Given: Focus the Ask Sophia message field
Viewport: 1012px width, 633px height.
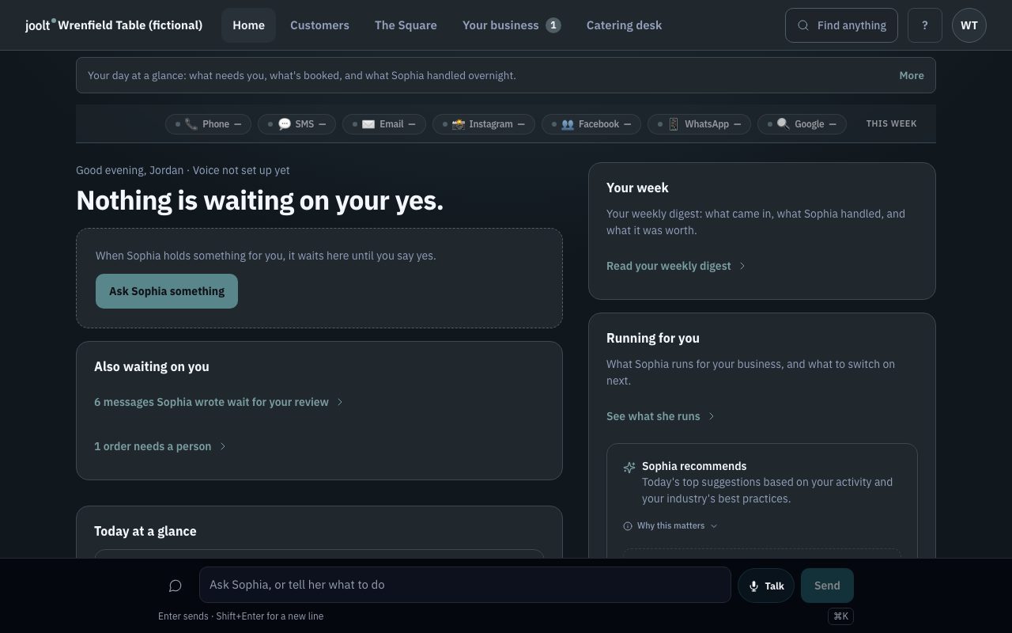Looking at the screenshot, I should click(465, 585).
